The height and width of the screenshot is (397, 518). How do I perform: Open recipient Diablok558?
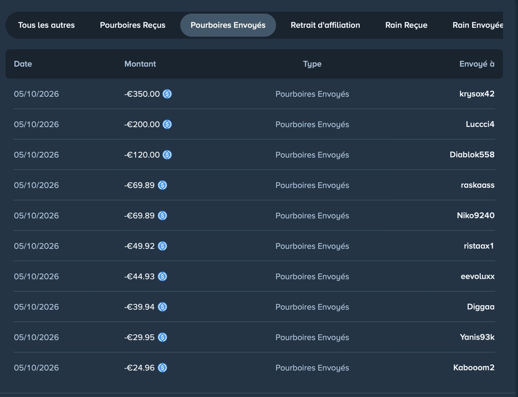[472, 154]
